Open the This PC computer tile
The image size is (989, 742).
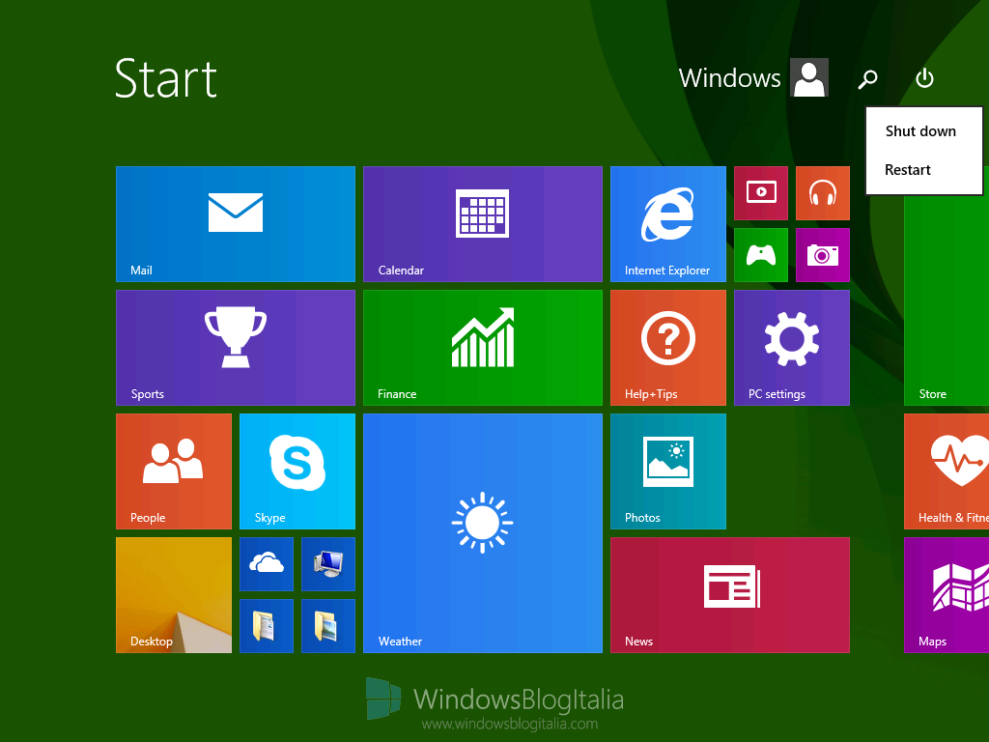pyautogui.click(x=328, y=564)
